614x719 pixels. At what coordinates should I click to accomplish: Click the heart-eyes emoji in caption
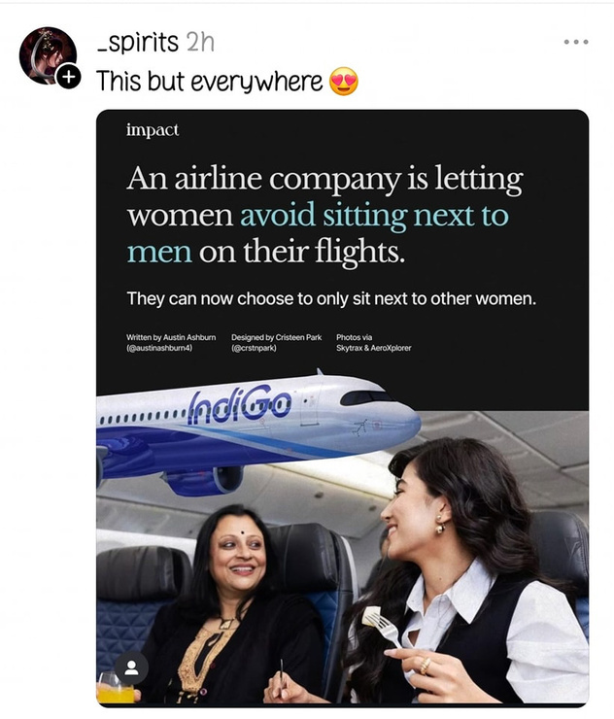click(x=344, y=82)
